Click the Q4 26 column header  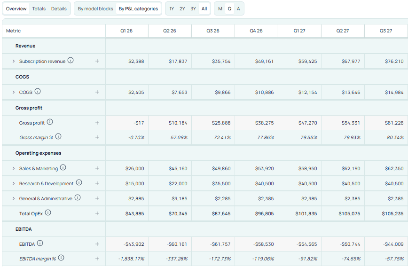(256, 31)
